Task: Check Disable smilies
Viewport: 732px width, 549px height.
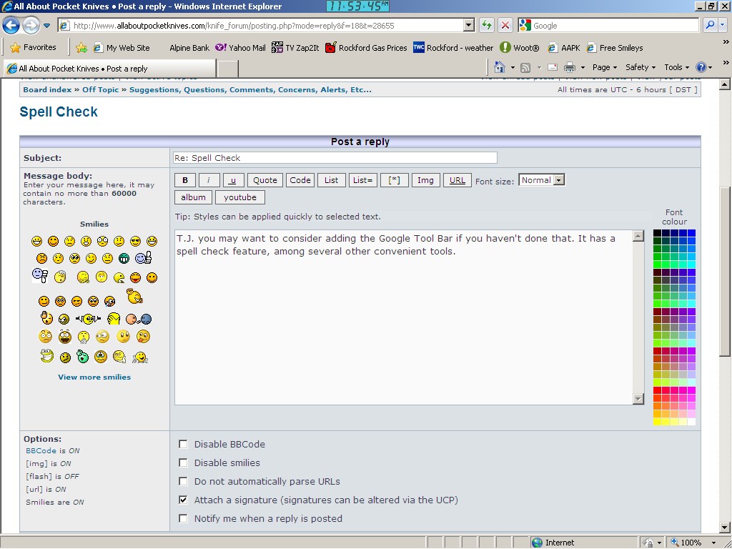Action: pos(184,463)
